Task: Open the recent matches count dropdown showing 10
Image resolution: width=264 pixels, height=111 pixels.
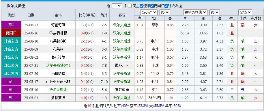Action: click(x=117, y=6)
